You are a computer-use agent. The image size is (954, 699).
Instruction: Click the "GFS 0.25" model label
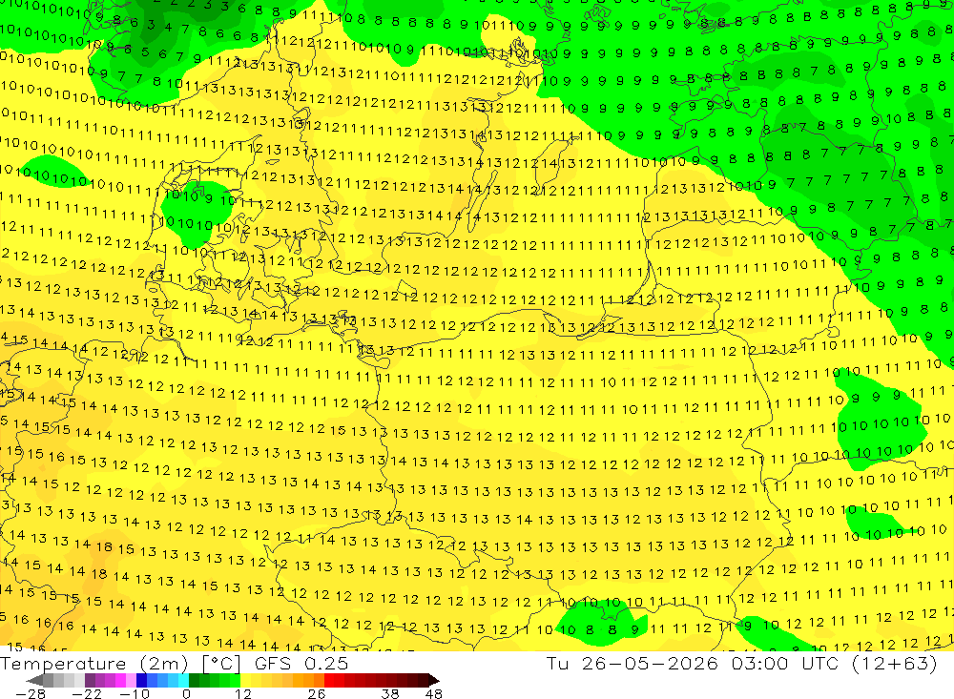(301, 664)
